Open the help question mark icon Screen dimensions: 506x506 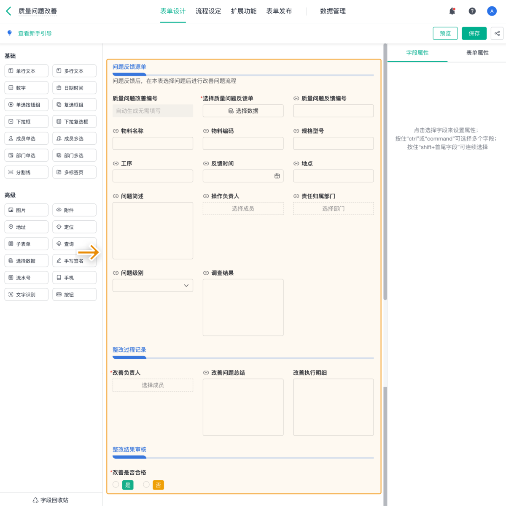(472, 11)
